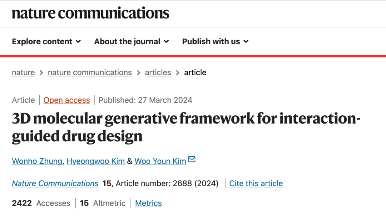Screen dimensions: 386x217
Task: Expand the About the journal chevron
Action: pyautogui.click(x=167, y=41)
